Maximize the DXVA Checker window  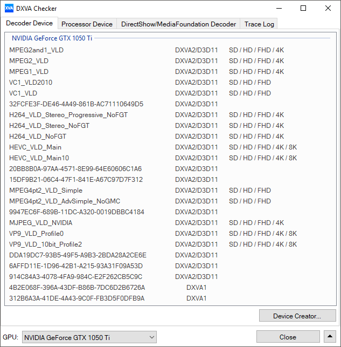click(x=303, y=9)
